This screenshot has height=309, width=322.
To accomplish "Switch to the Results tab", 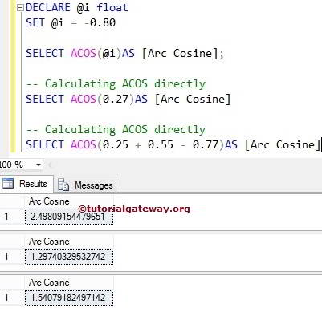I will (26, 184).
